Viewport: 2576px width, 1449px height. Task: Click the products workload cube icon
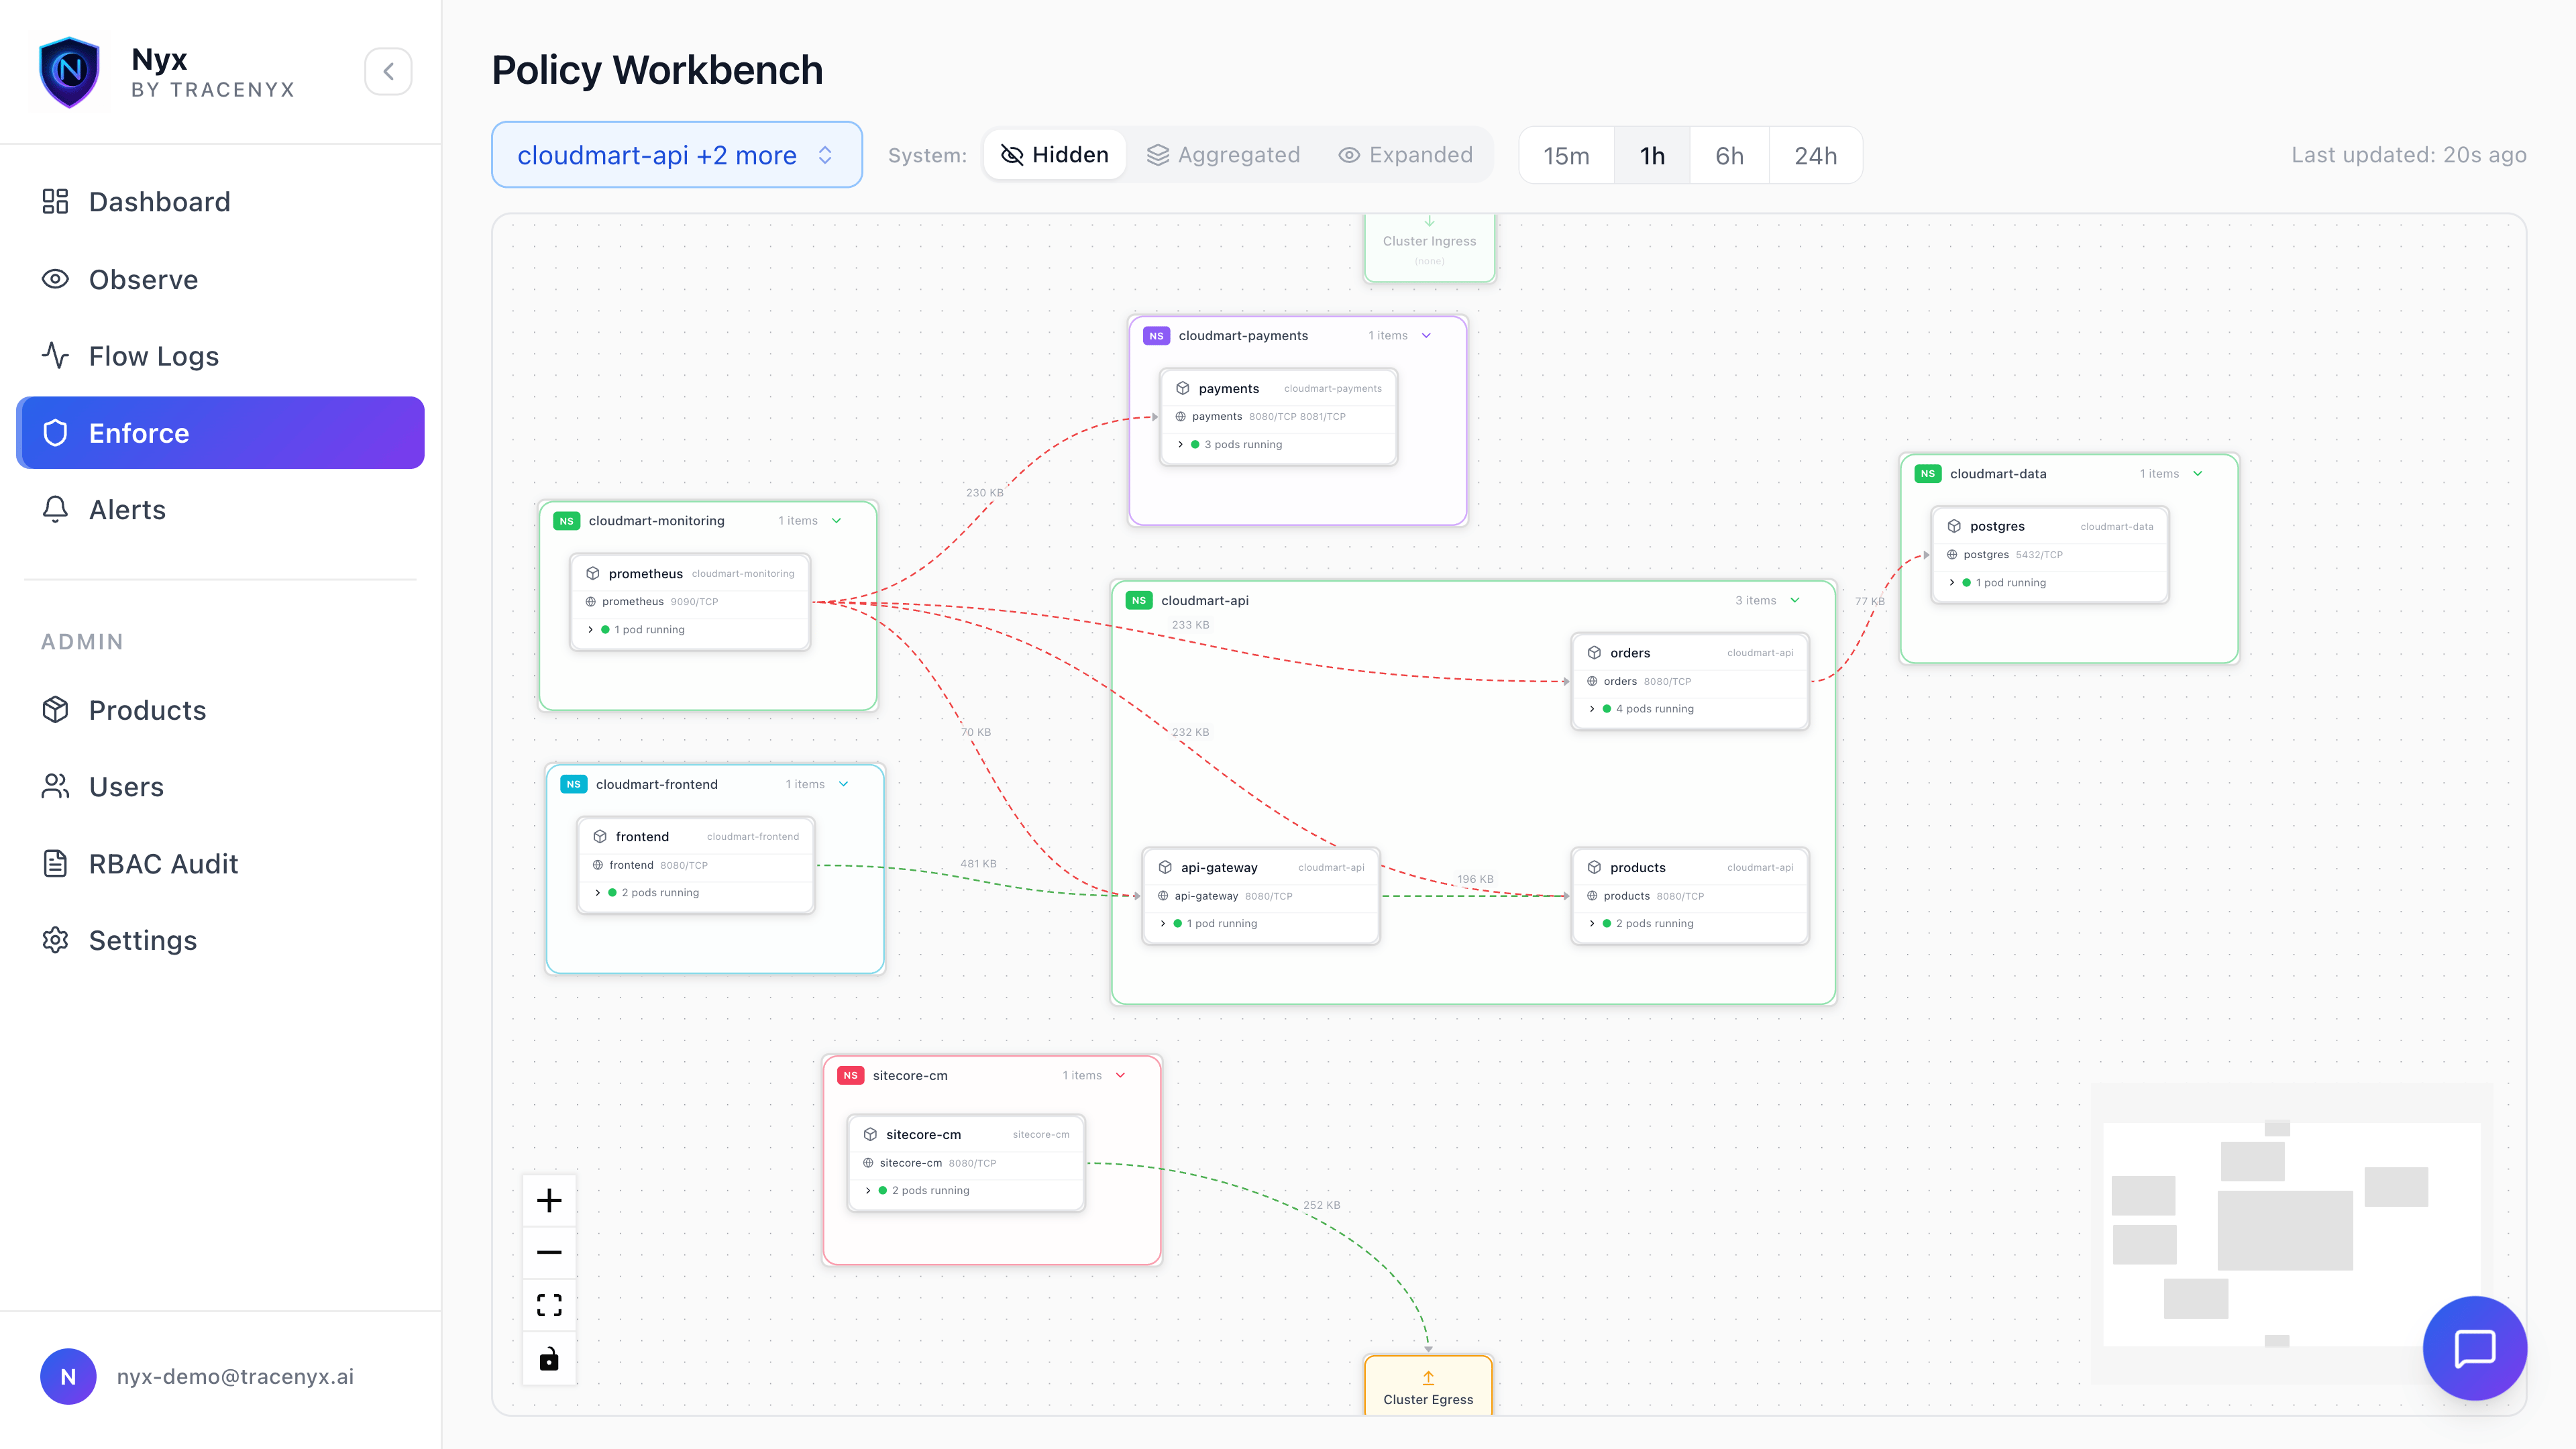point(1594,868)
